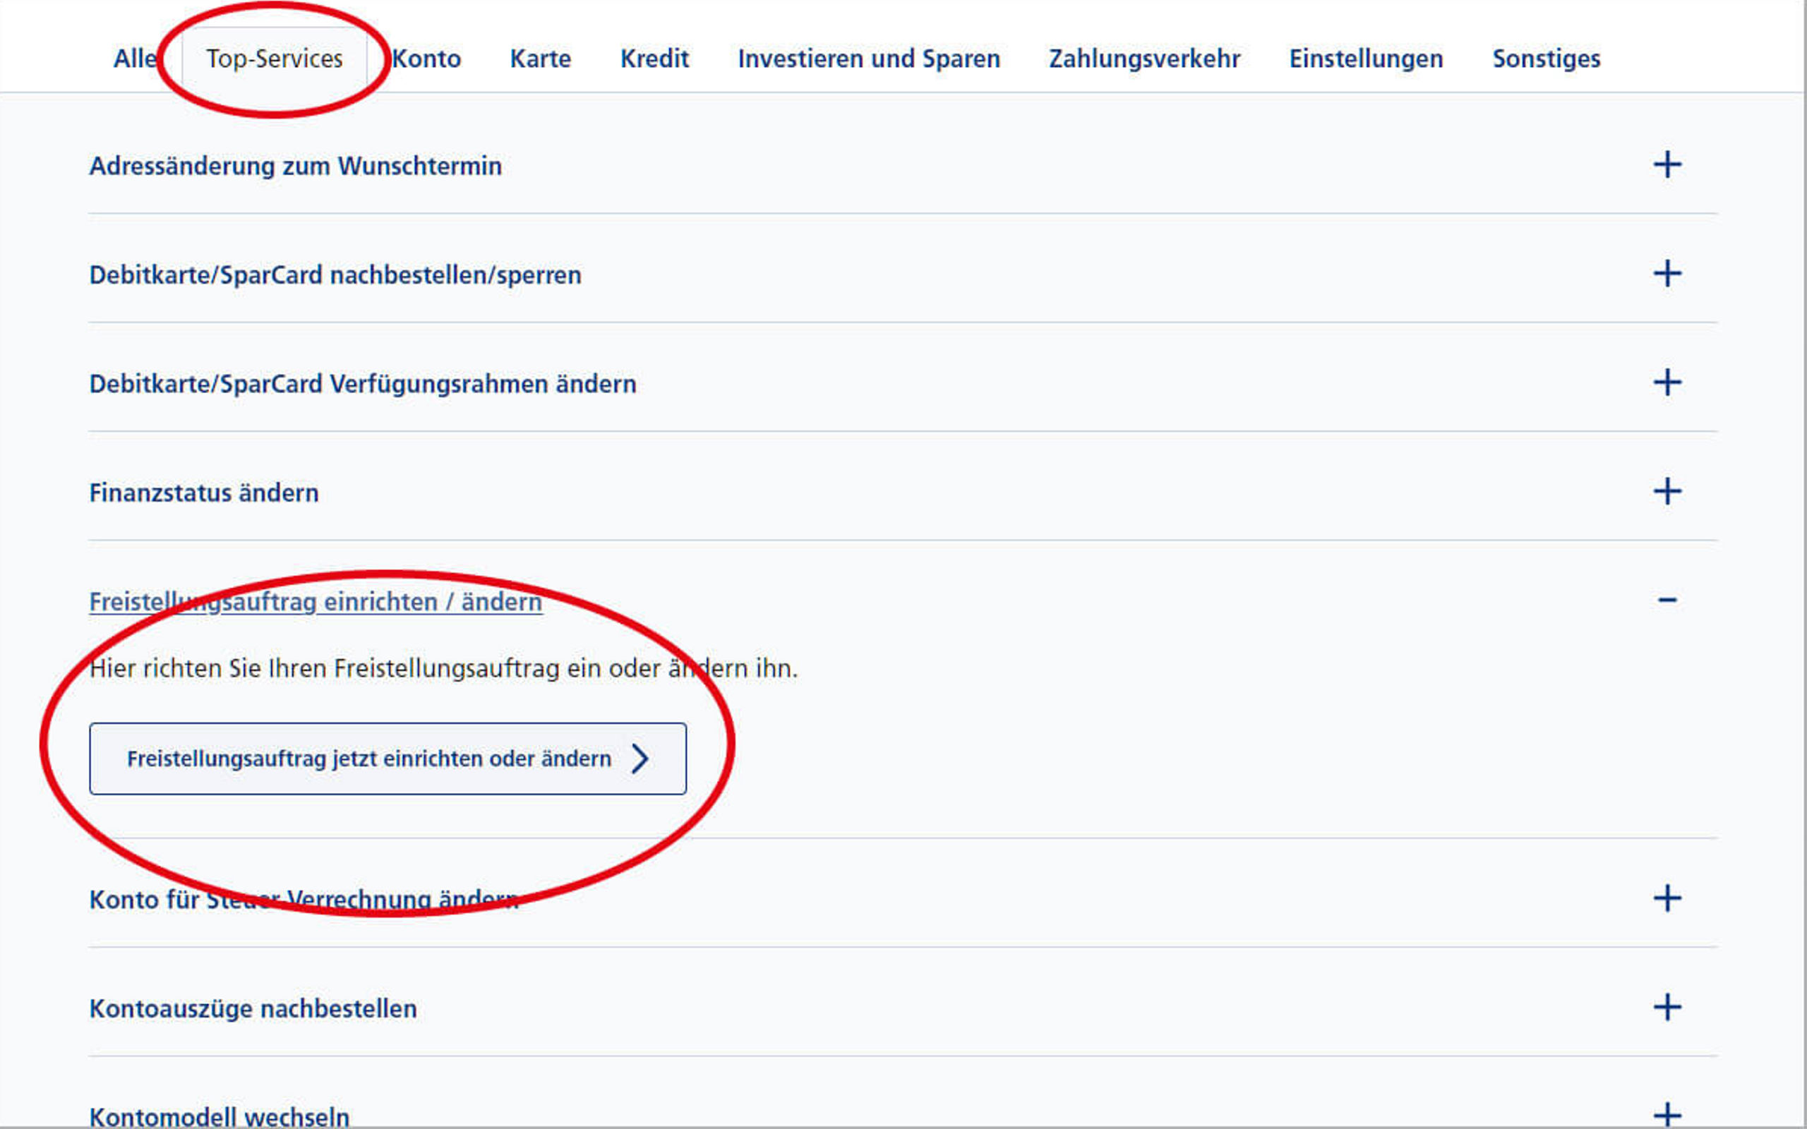The width and height of the screenshot is (1807, 1129).
Task: Expand Verfügungsrahmen ändern via plus icon
Action: tap(1667, 383)
